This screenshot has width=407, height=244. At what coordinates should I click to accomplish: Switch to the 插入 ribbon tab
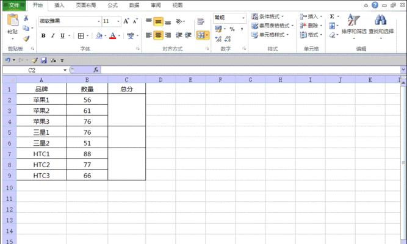point(59,5)
